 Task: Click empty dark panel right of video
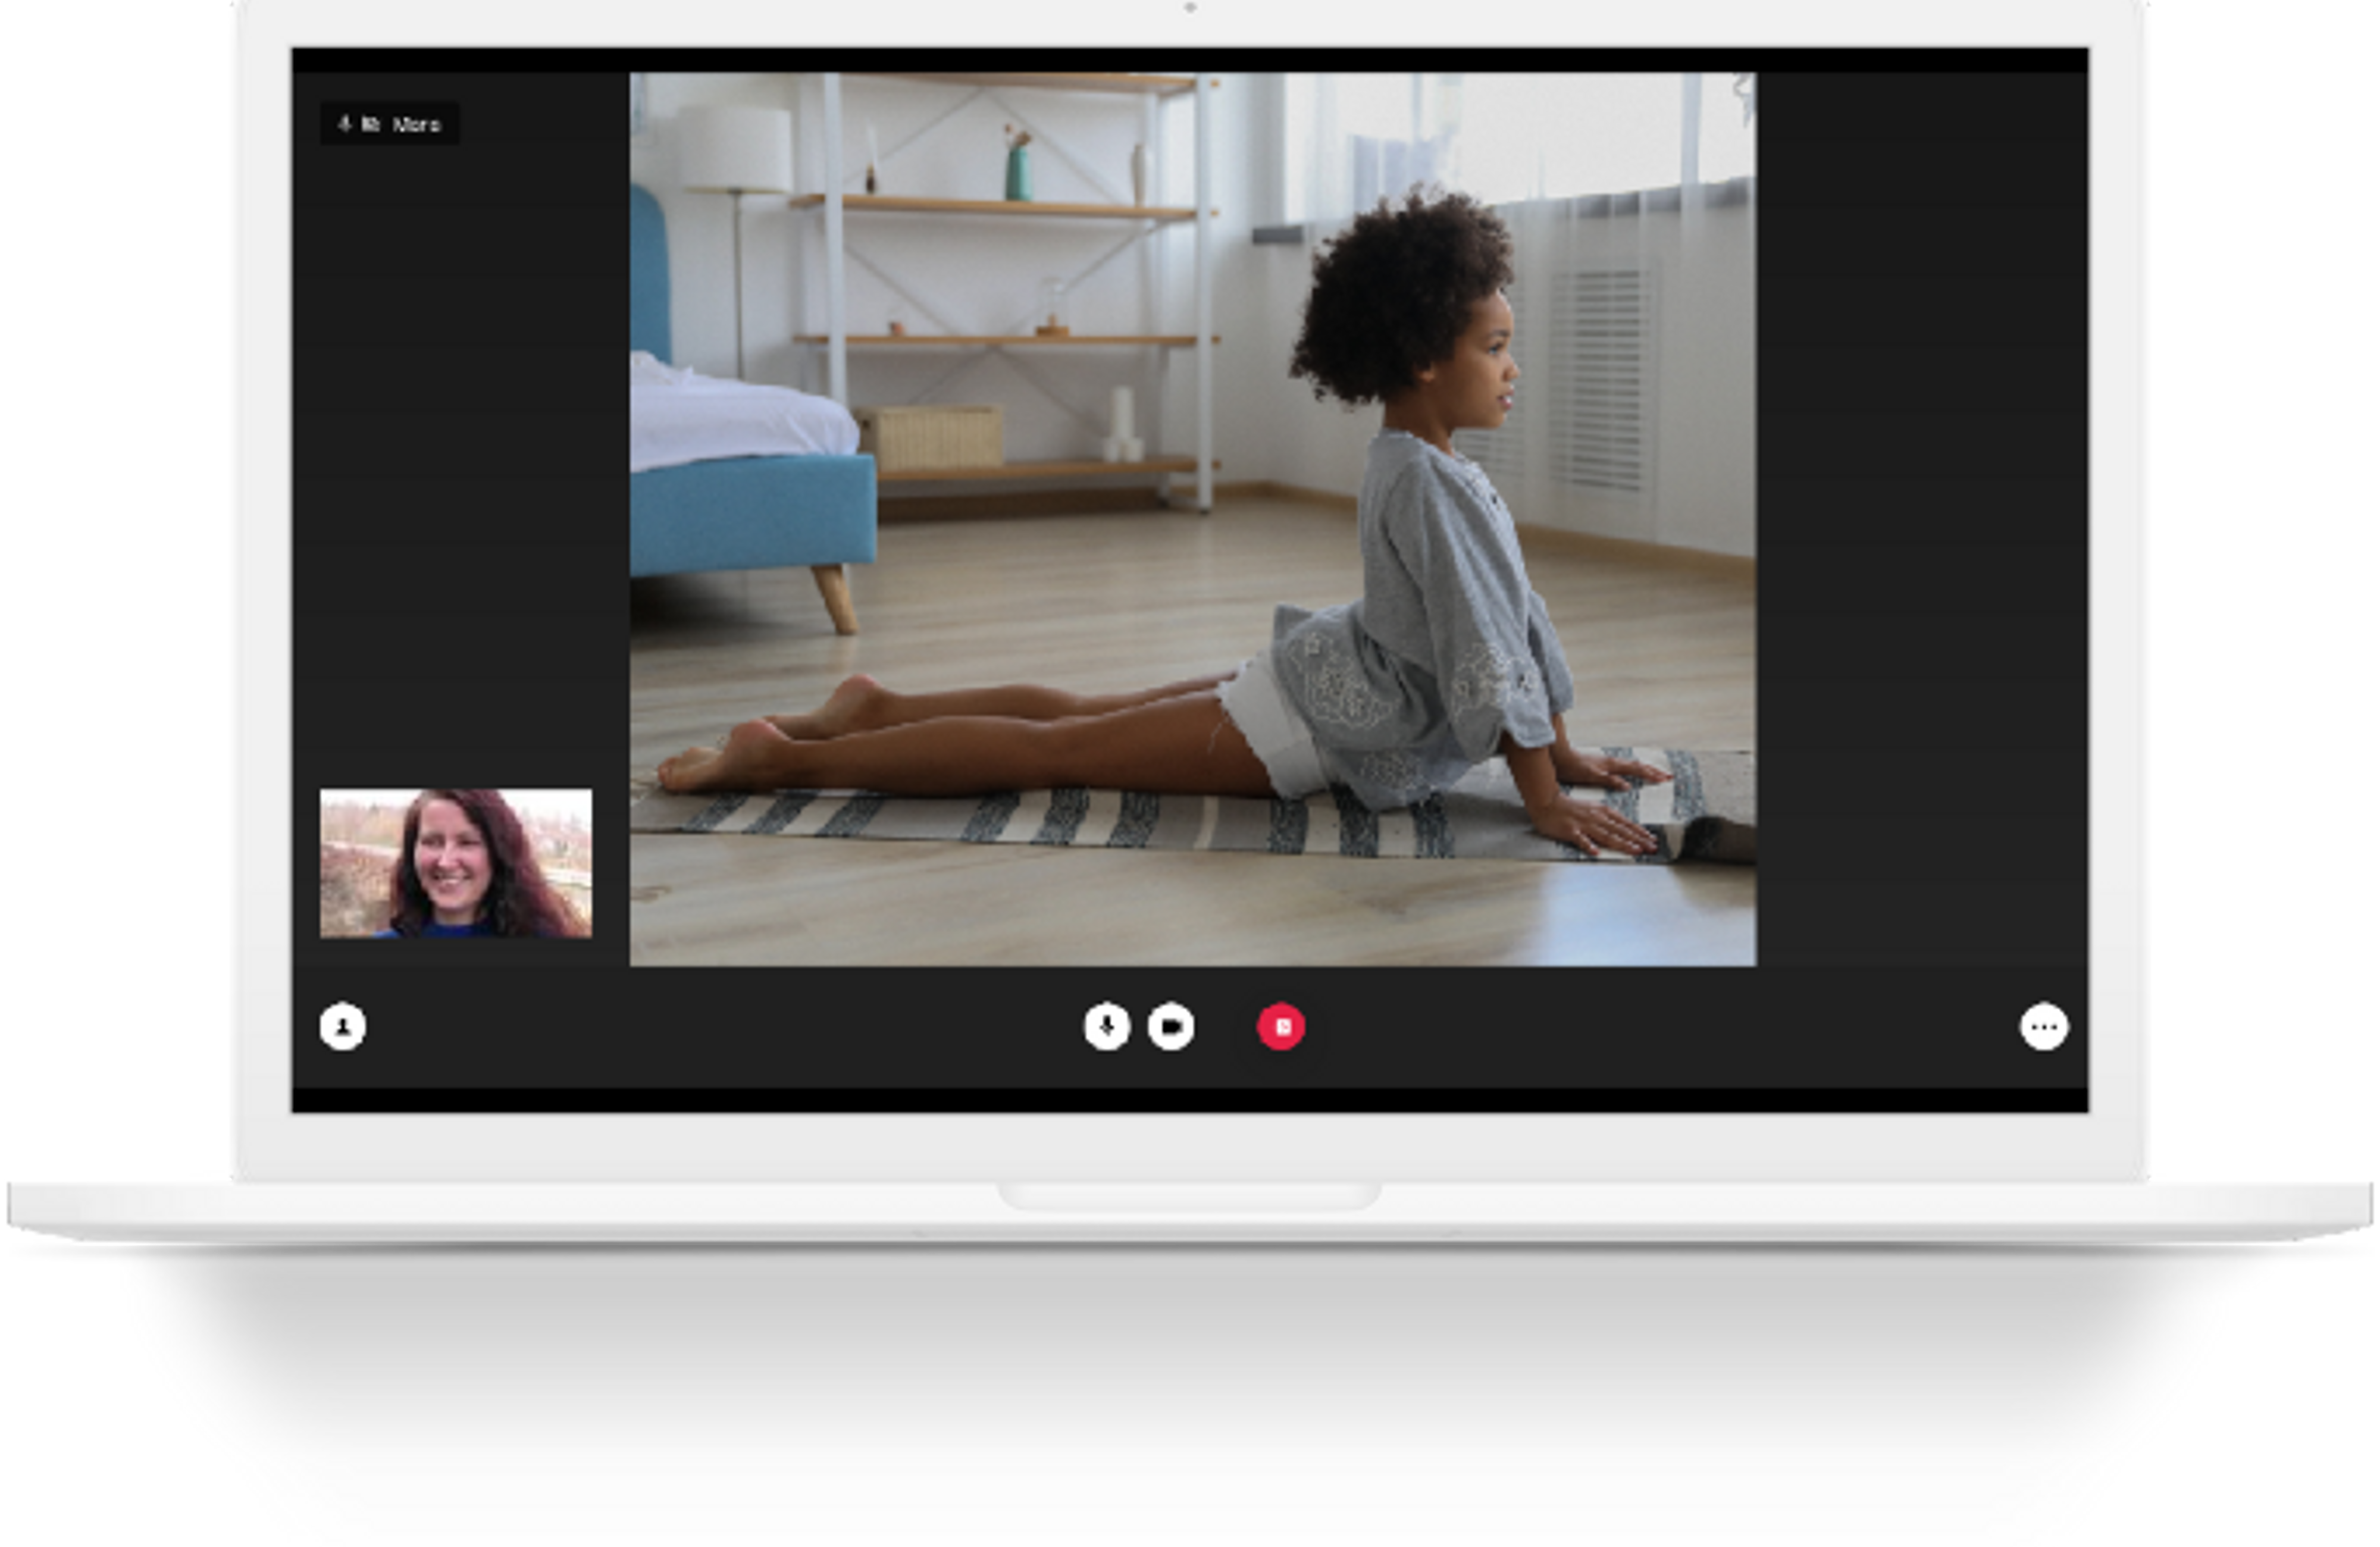(1920, 500)
